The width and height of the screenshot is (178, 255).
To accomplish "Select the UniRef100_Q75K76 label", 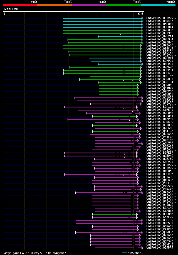I will pos(160,67).
